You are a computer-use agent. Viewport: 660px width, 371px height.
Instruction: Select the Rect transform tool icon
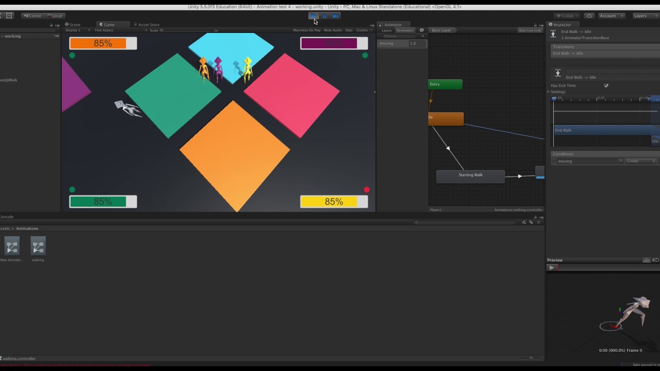coord(9,15)
